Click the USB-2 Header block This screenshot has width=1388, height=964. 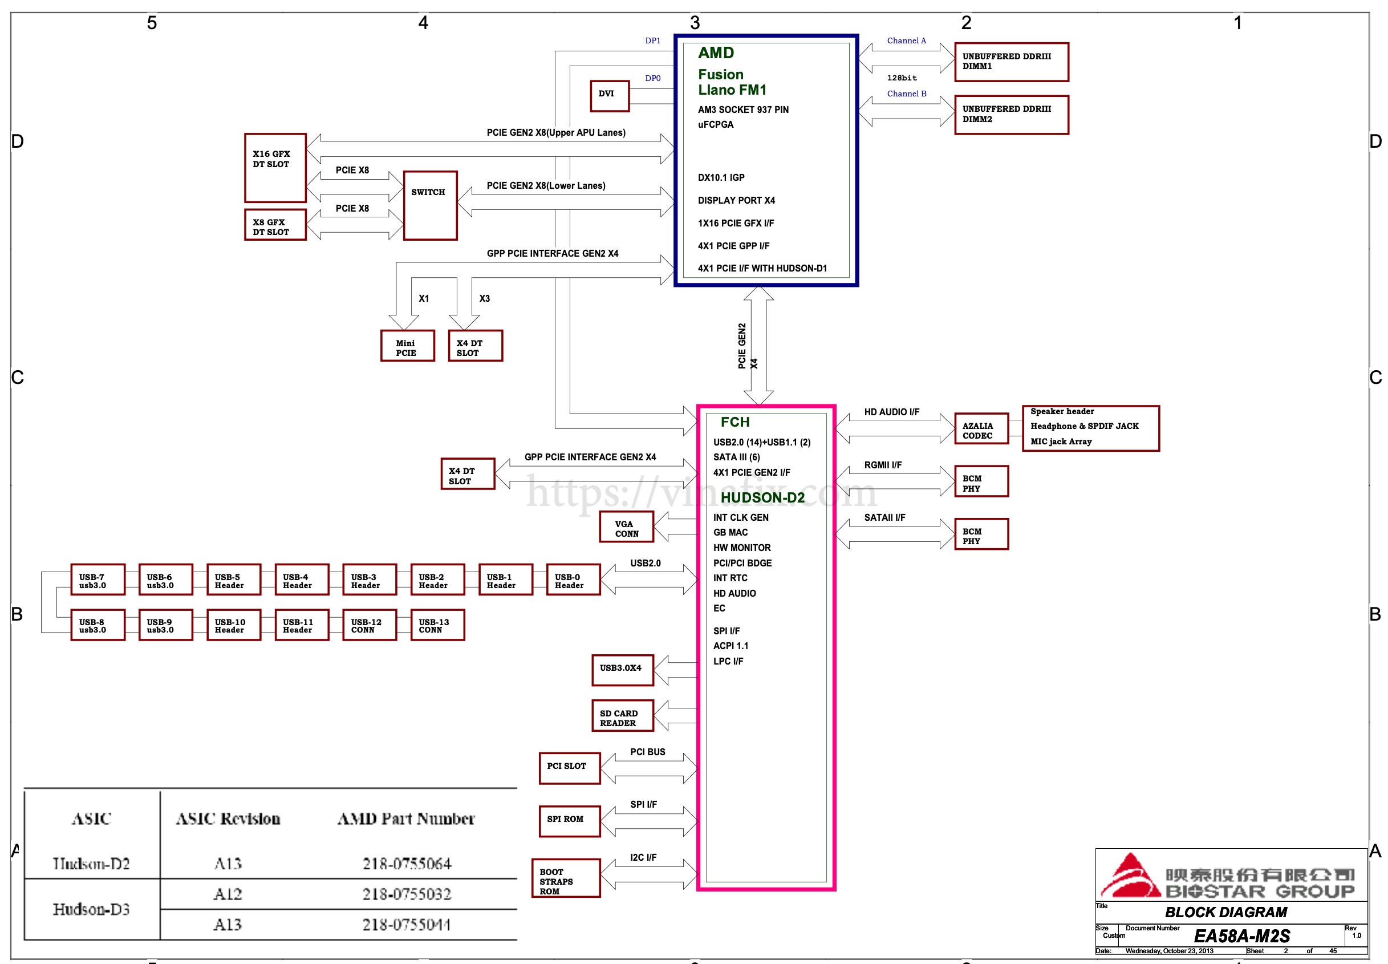(x=437, y=580)
